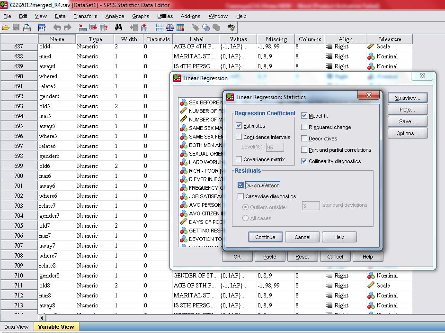Viewport: 445px width, 333px height.
Task: Click the Options... button
Action: [408, 133]
